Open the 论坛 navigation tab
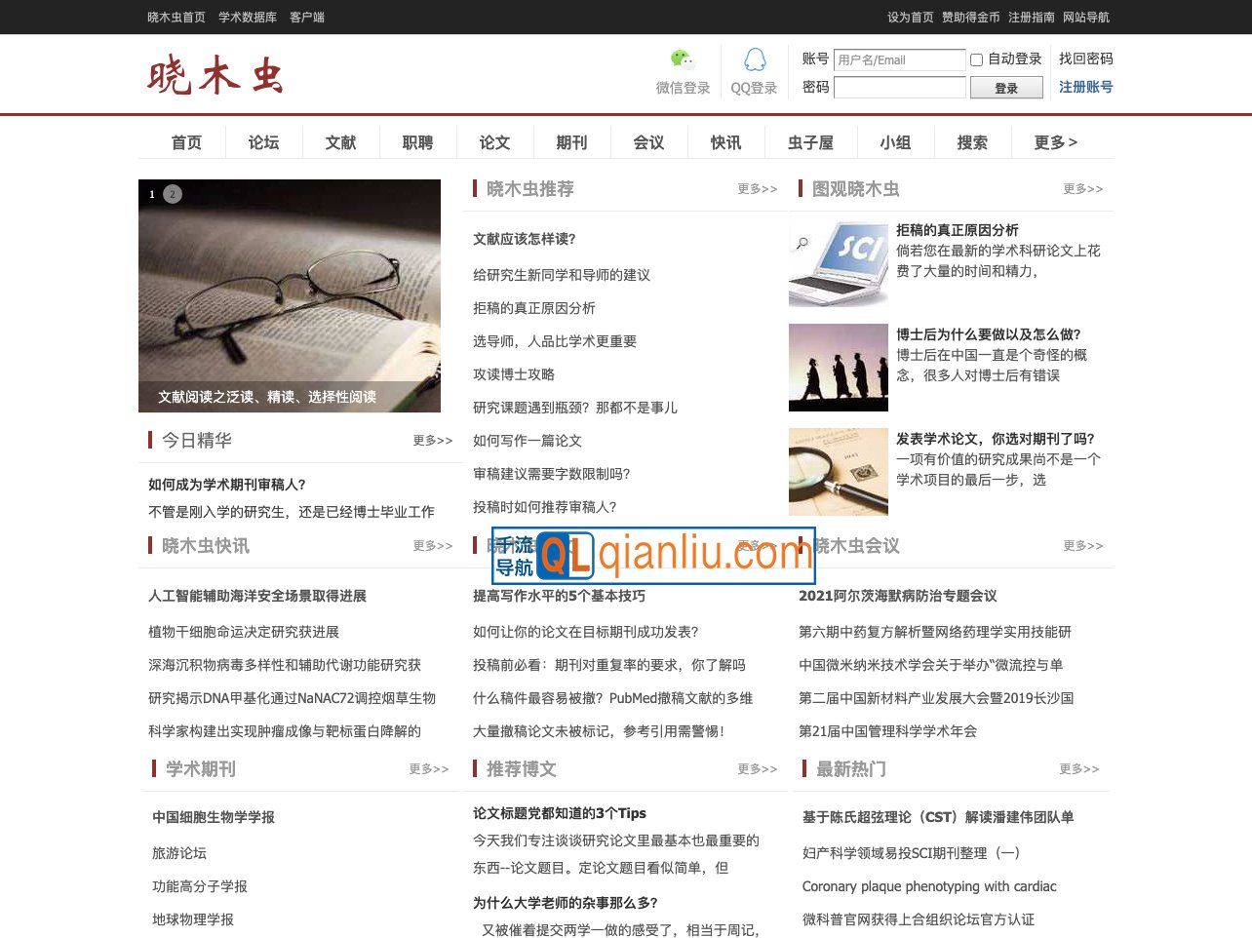 pyautogui.click(x=263, y=142)
